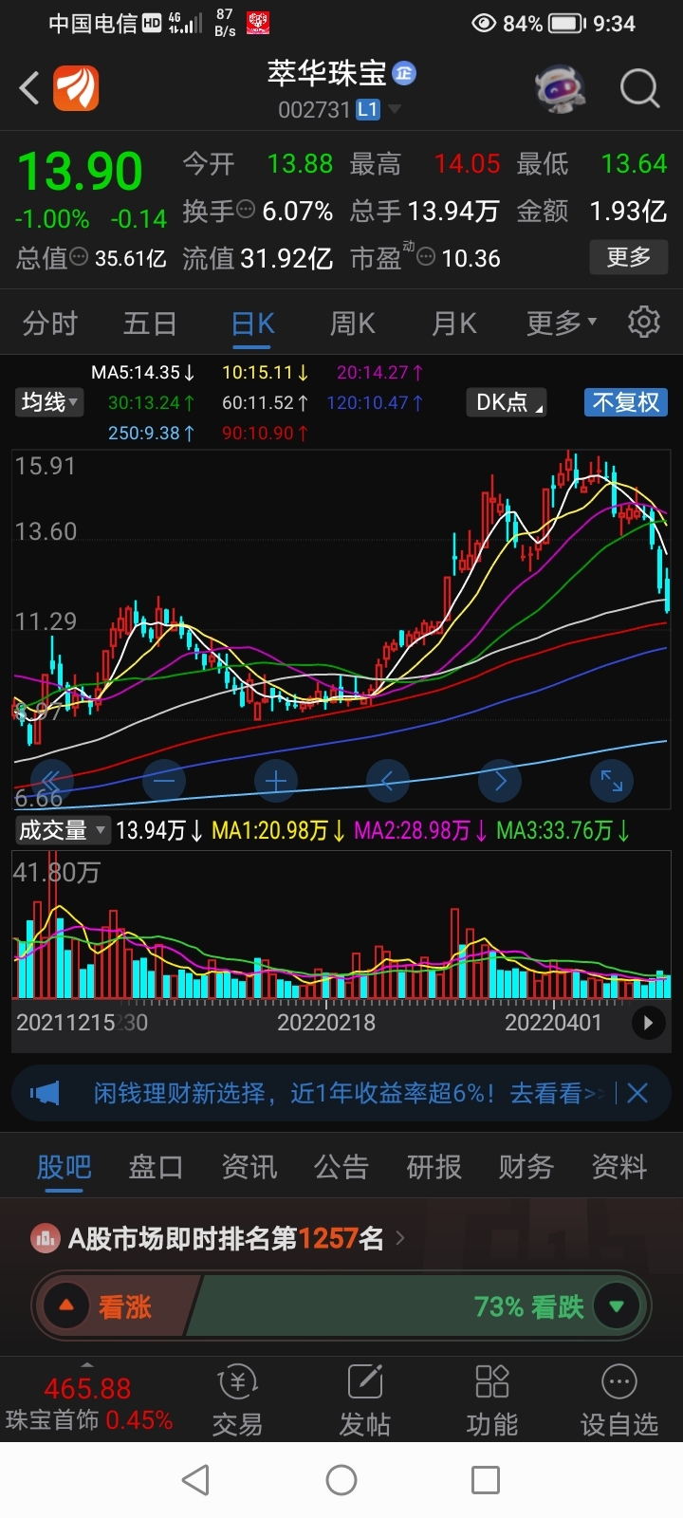Close the wealth management ad banner
The width and height of the screenshot is (683, 1518).
click(637, 1093)
